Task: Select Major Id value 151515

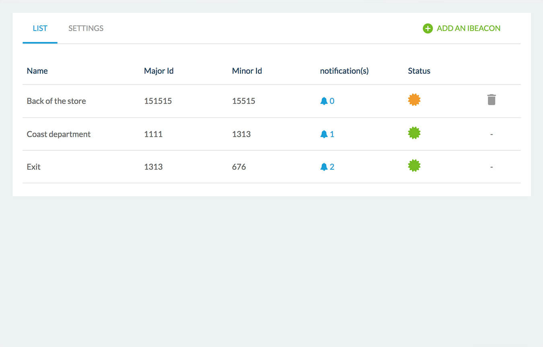Action: (x=158, y=101)
